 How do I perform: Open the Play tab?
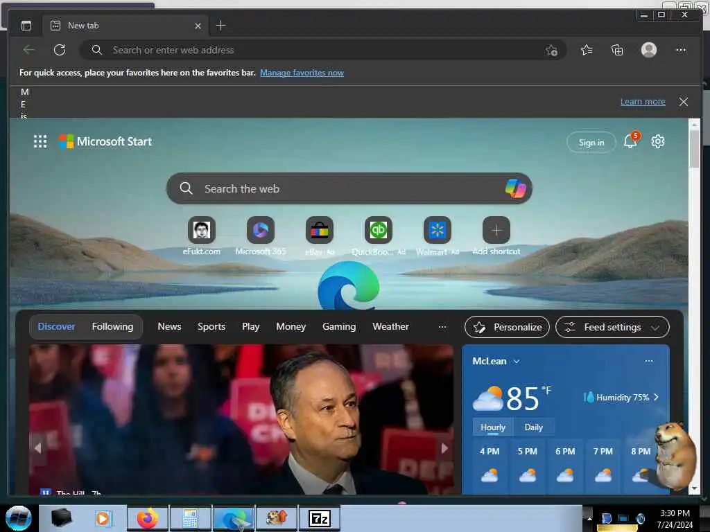coord(250,327)
